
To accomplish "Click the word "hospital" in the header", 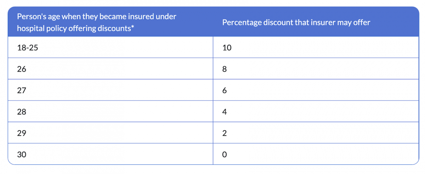I will [x=30, y=29].
